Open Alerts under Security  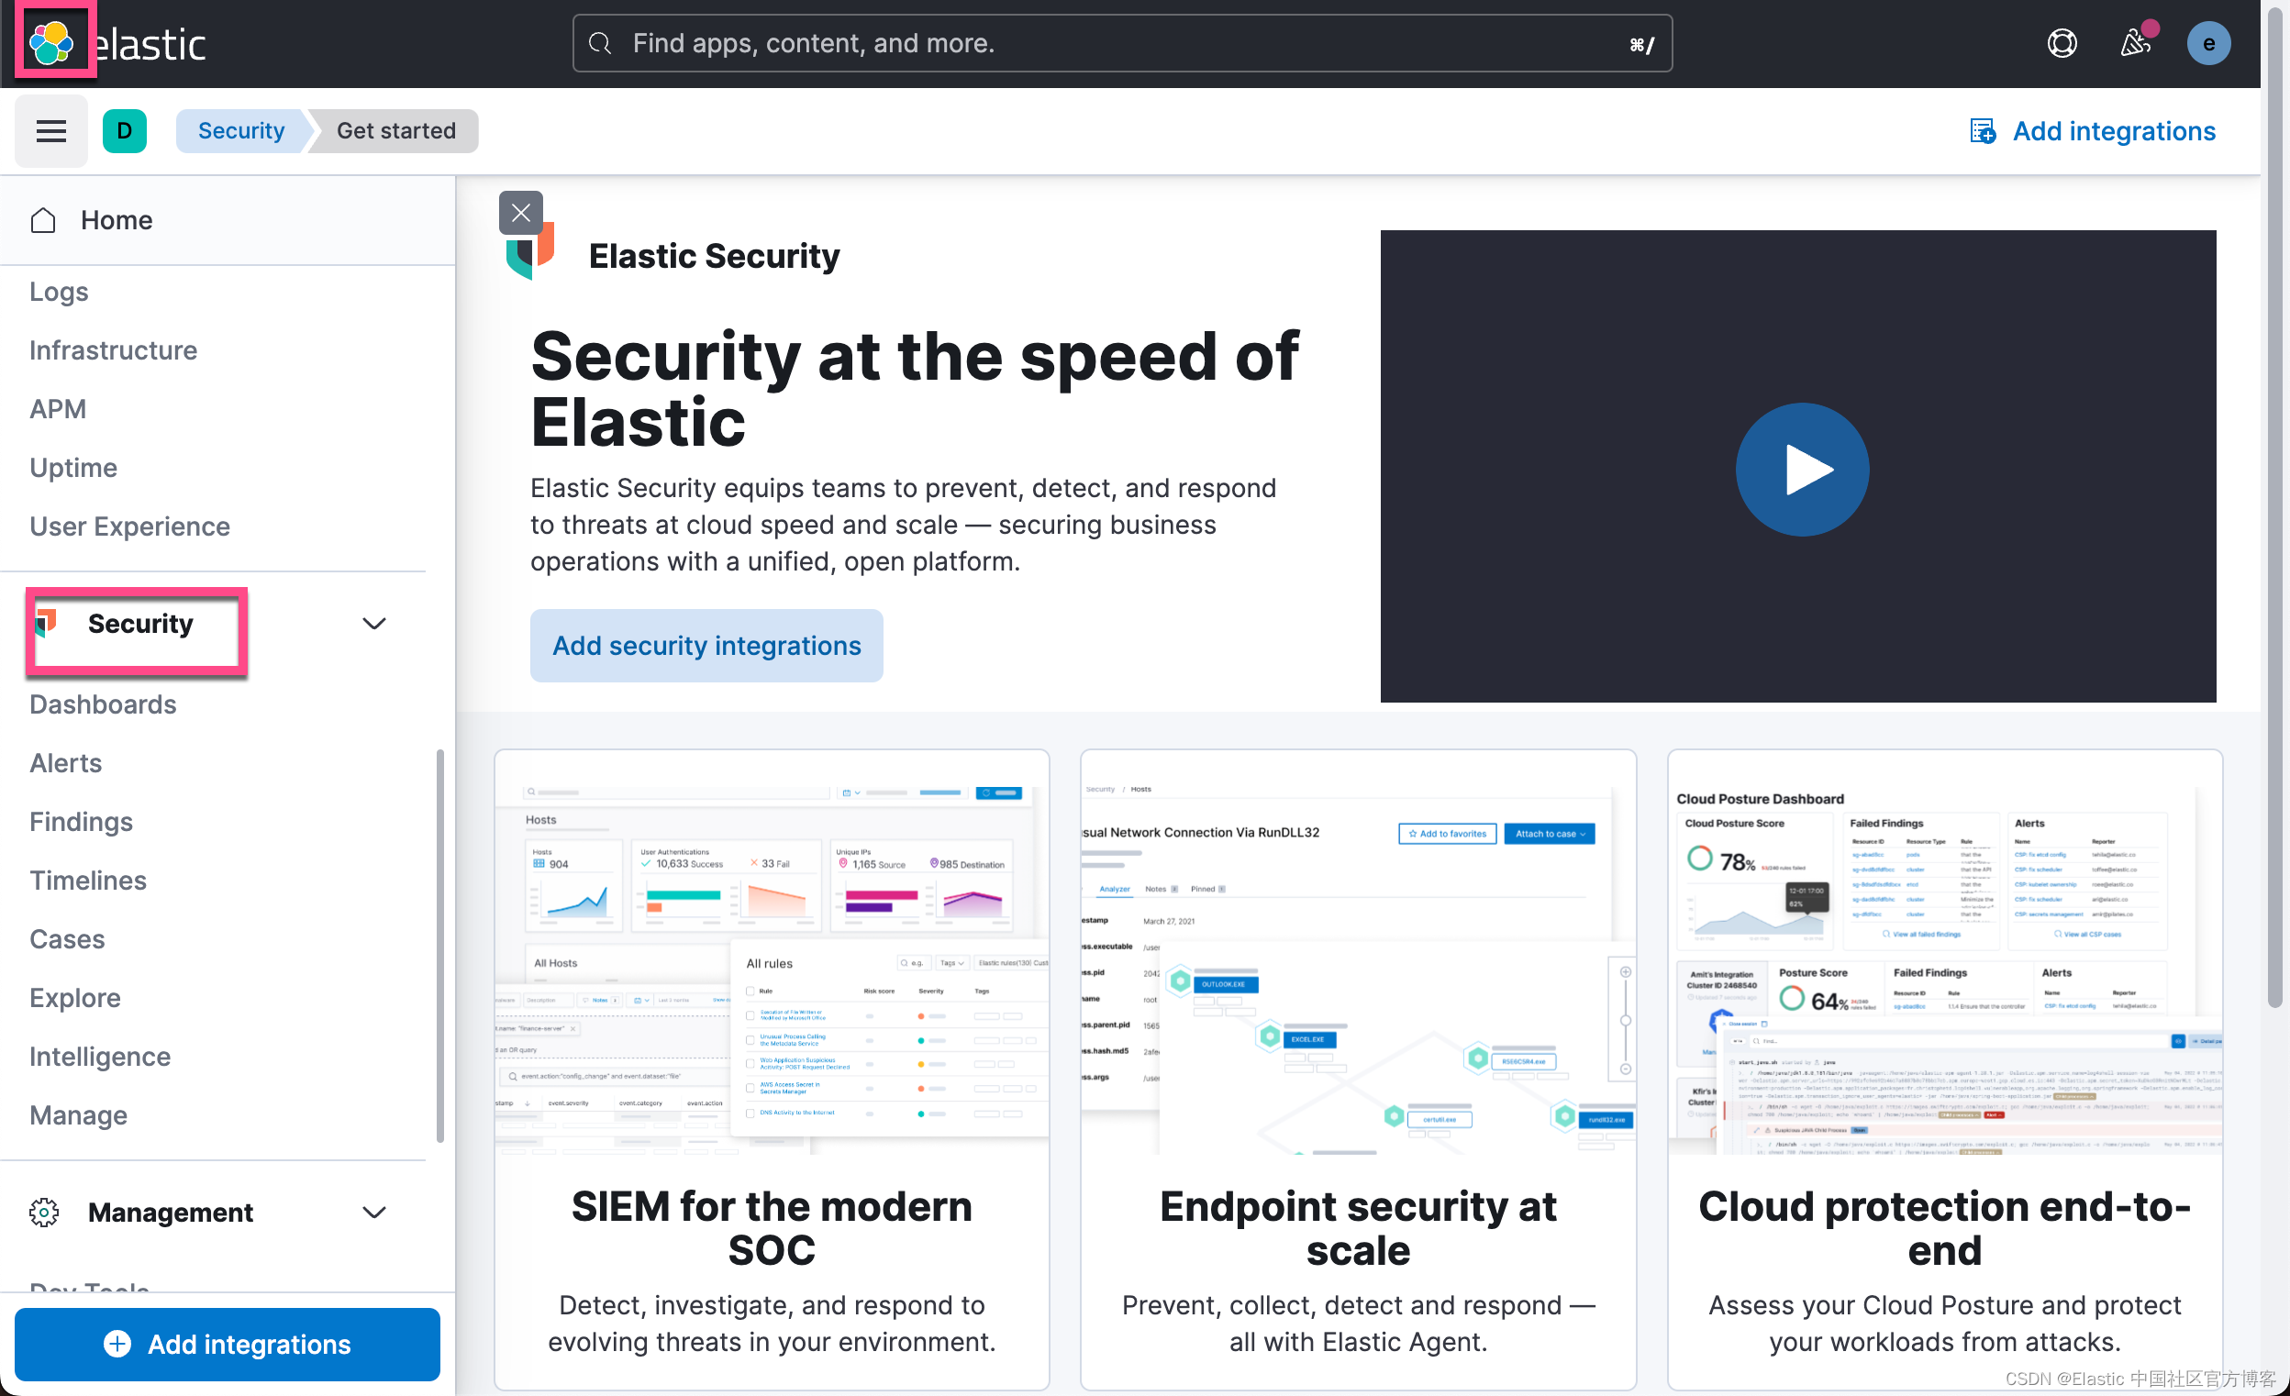pos(66,763)
